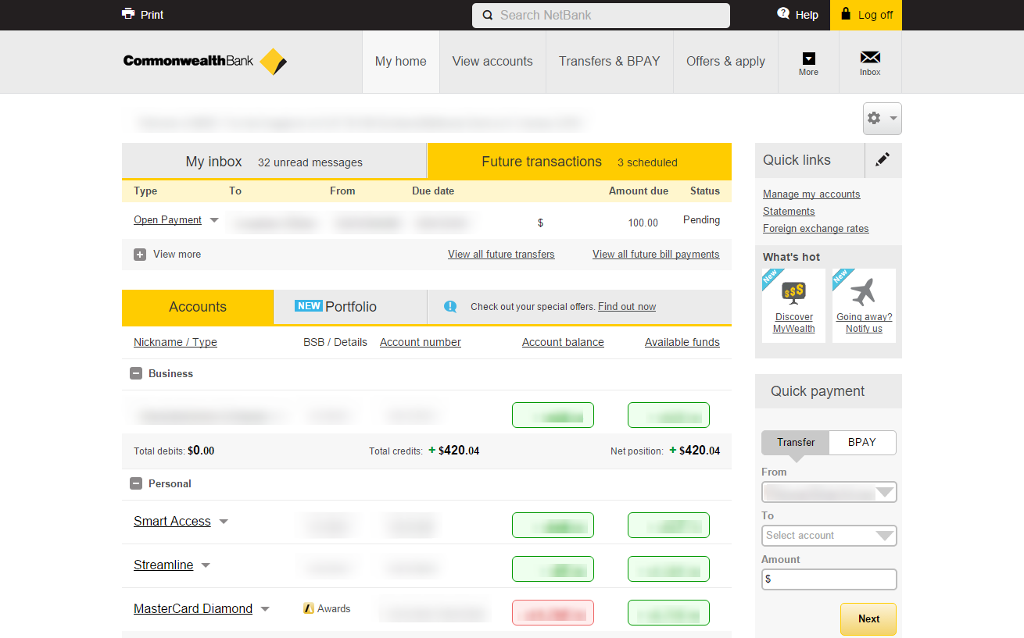Click the Pending status text
The width and height of the screenshot is (1024, 638).
coord(701,220)
